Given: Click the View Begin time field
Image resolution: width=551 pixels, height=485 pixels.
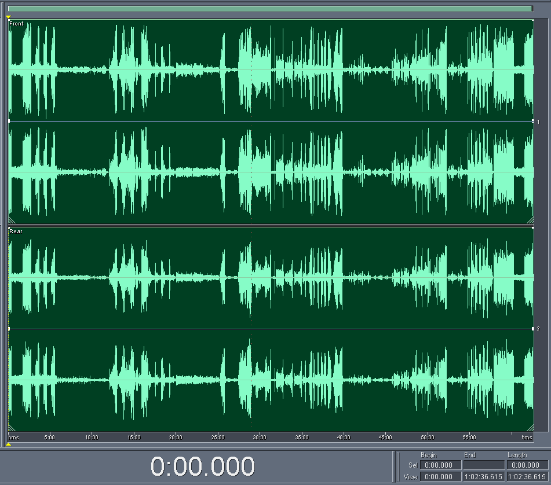Looking at the screenshot, I should pos(440,477).
